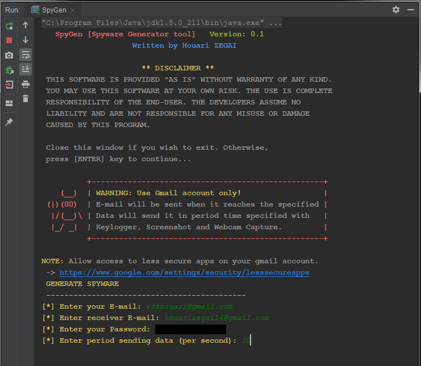The width and height of the screenshot is (421, 366).
Task: Click 'press [ENTER] key to continue...' line
Action: [118, 159]
